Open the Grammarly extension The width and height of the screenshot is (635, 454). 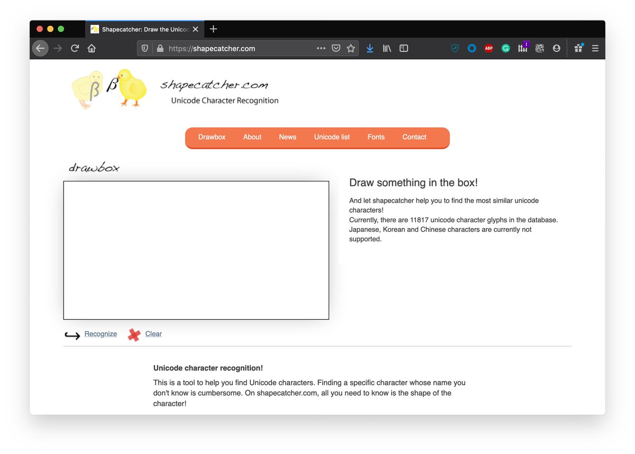point(505,48)
